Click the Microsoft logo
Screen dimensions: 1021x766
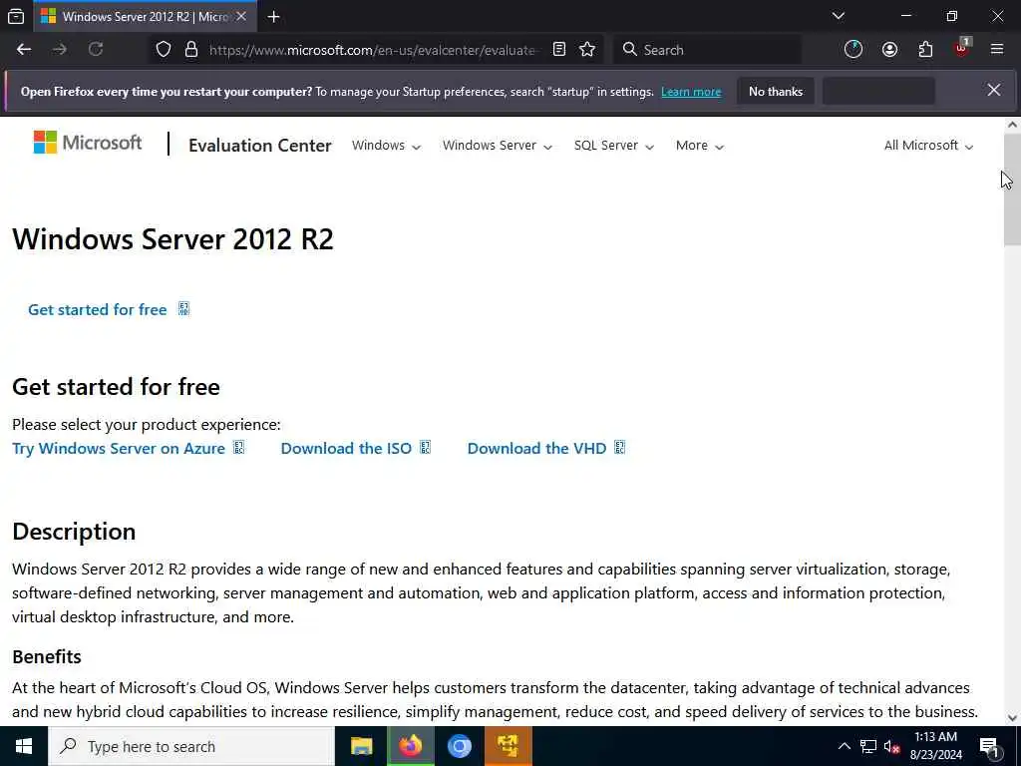point(88,143)
